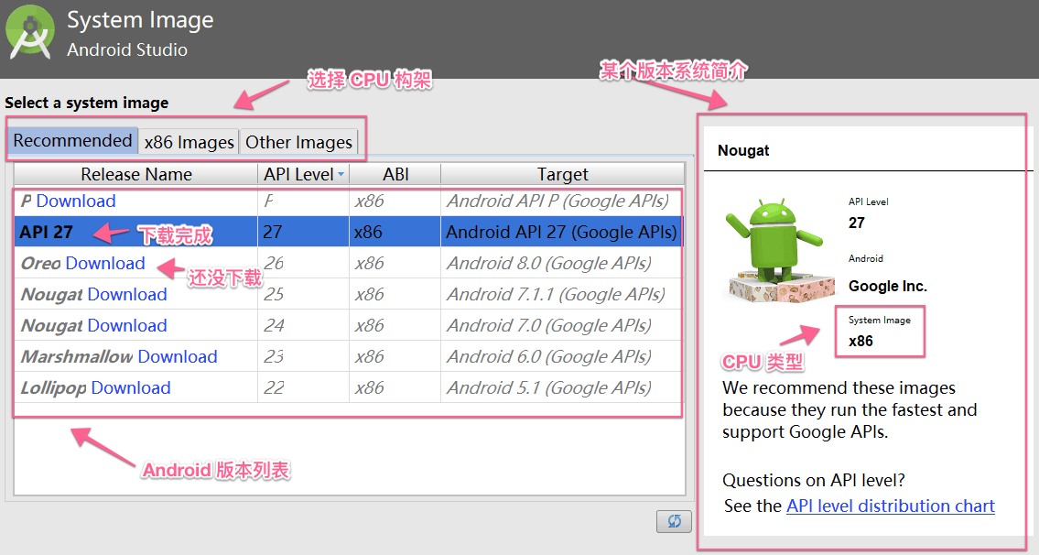Click the Marshmallow release name text
Screen dimensions: 1039x555
pyautogui.click(x=77, y=357)
